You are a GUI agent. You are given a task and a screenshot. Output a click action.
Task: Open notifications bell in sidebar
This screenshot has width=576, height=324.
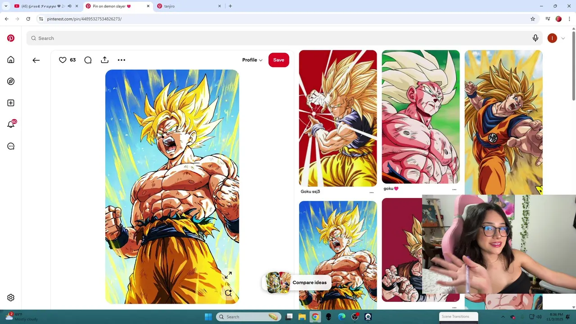click(11, 125)
